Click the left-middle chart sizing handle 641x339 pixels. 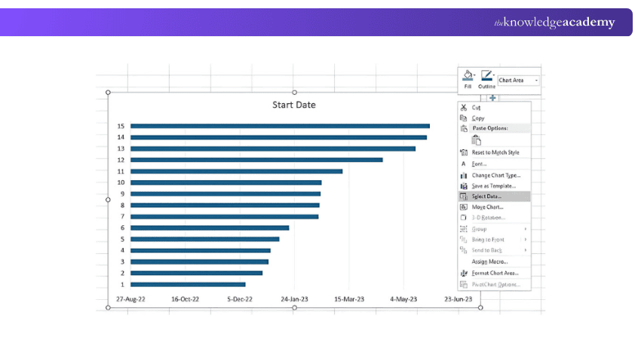point(109,200)
